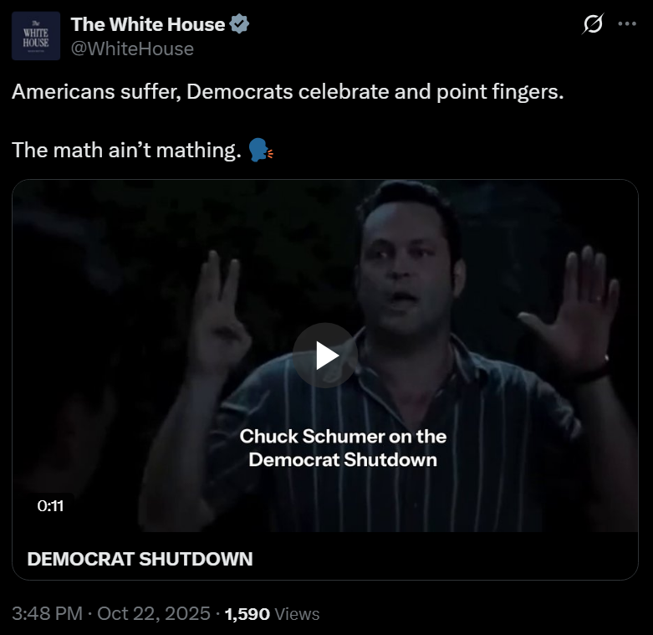Open The White House display name link
Viewport: 653px width, 635px height.
tap(148, 24)
